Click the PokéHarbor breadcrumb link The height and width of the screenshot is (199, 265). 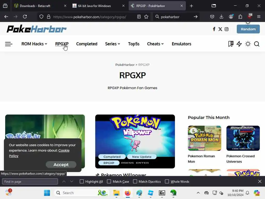click(x=125, y=65)
